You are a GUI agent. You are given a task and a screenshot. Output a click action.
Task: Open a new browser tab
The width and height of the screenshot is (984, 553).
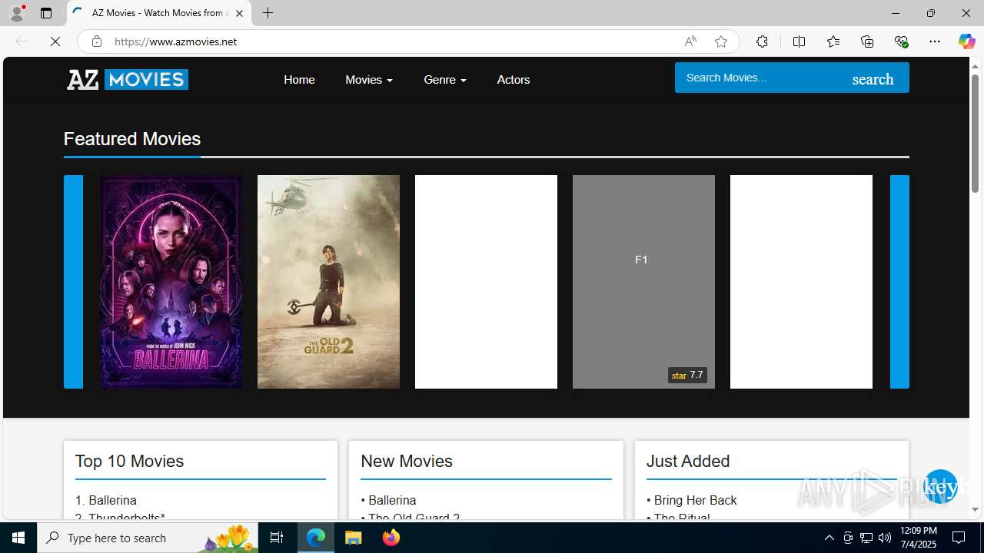268,13
